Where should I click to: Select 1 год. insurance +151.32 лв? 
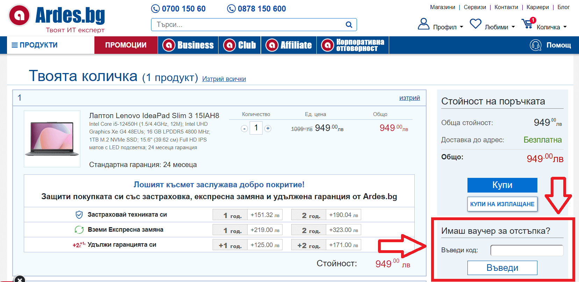pos(248,215)
